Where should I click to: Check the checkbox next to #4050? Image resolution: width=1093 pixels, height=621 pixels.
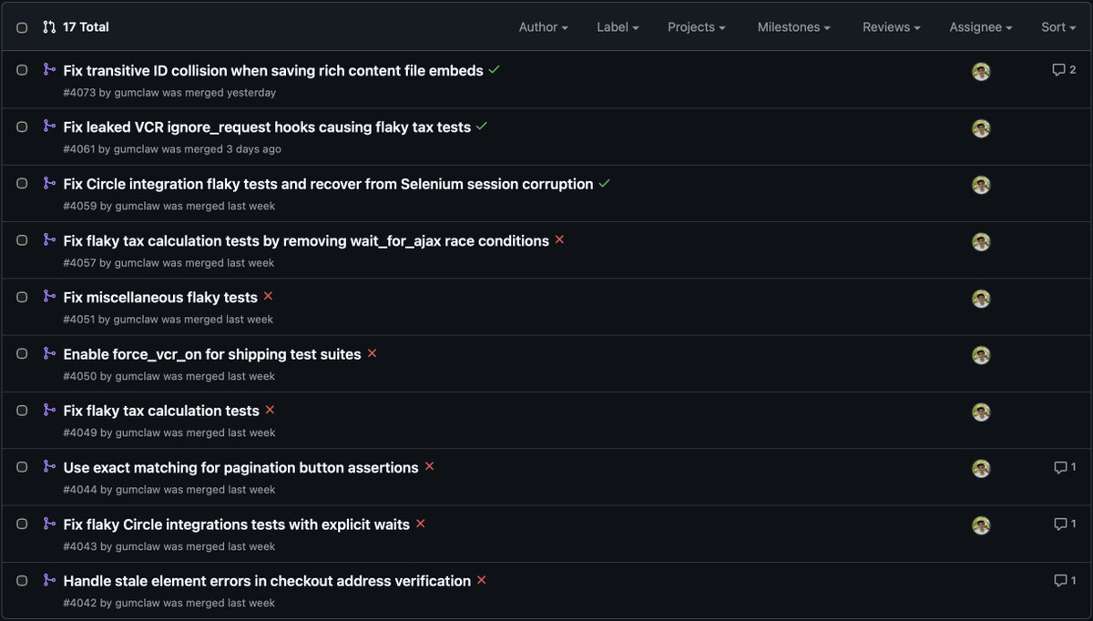21,353
